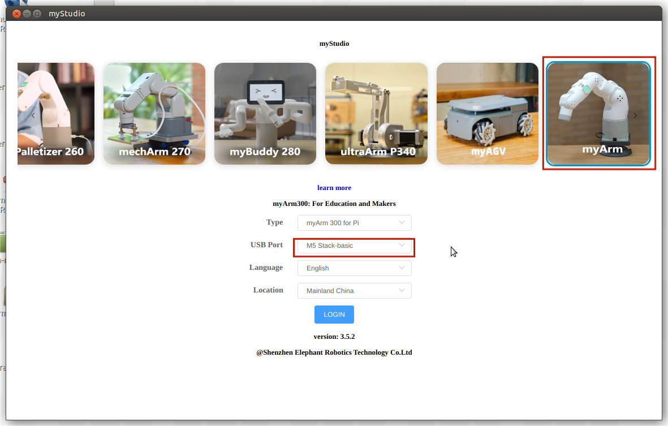Click the blue LOGIN button
Viewport: 668px width, 426px height.
pos(334,315)
